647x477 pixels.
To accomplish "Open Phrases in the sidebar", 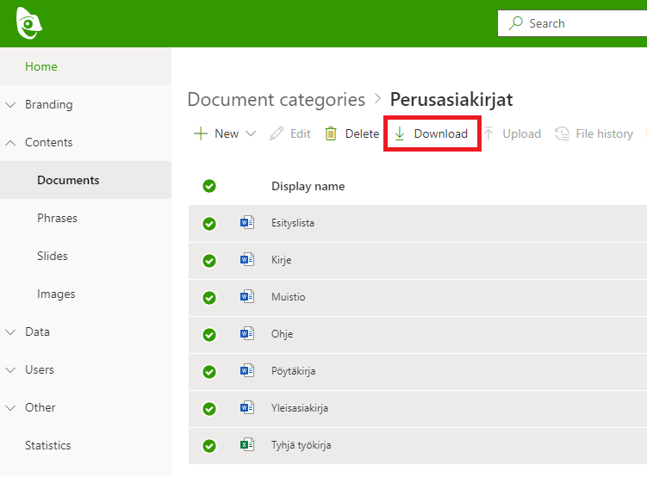I will click(58, 218).
